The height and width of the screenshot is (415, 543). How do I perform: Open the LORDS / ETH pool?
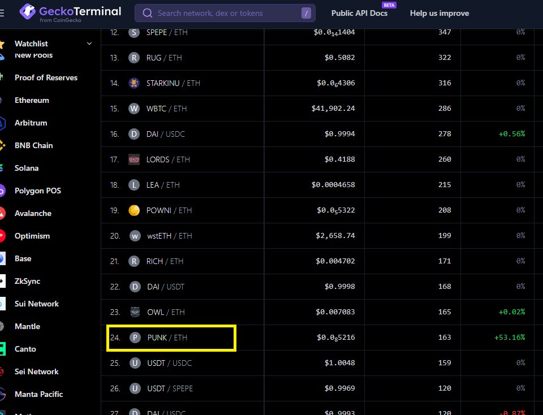coord(168,159)
